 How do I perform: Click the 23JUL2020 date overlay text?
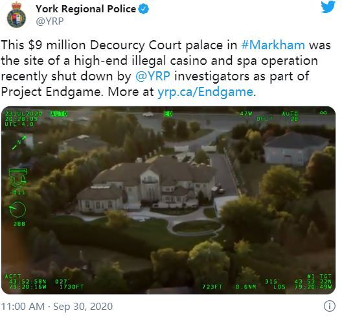pyautogui.click(x=23, y=113)
